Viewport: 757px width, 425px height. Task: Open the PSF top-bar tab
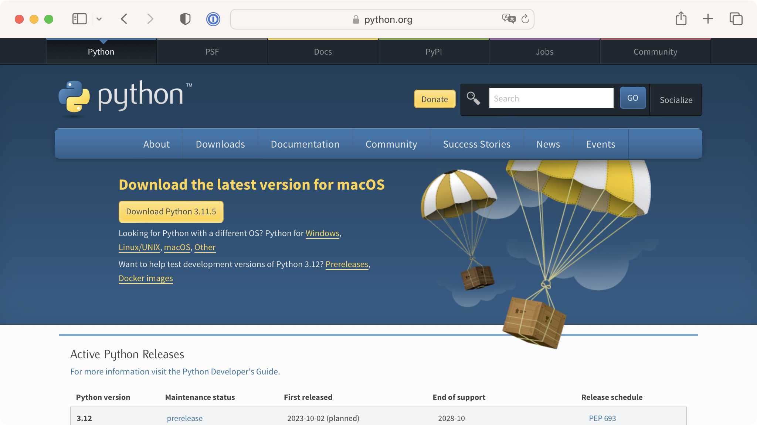tap(212, 52)
